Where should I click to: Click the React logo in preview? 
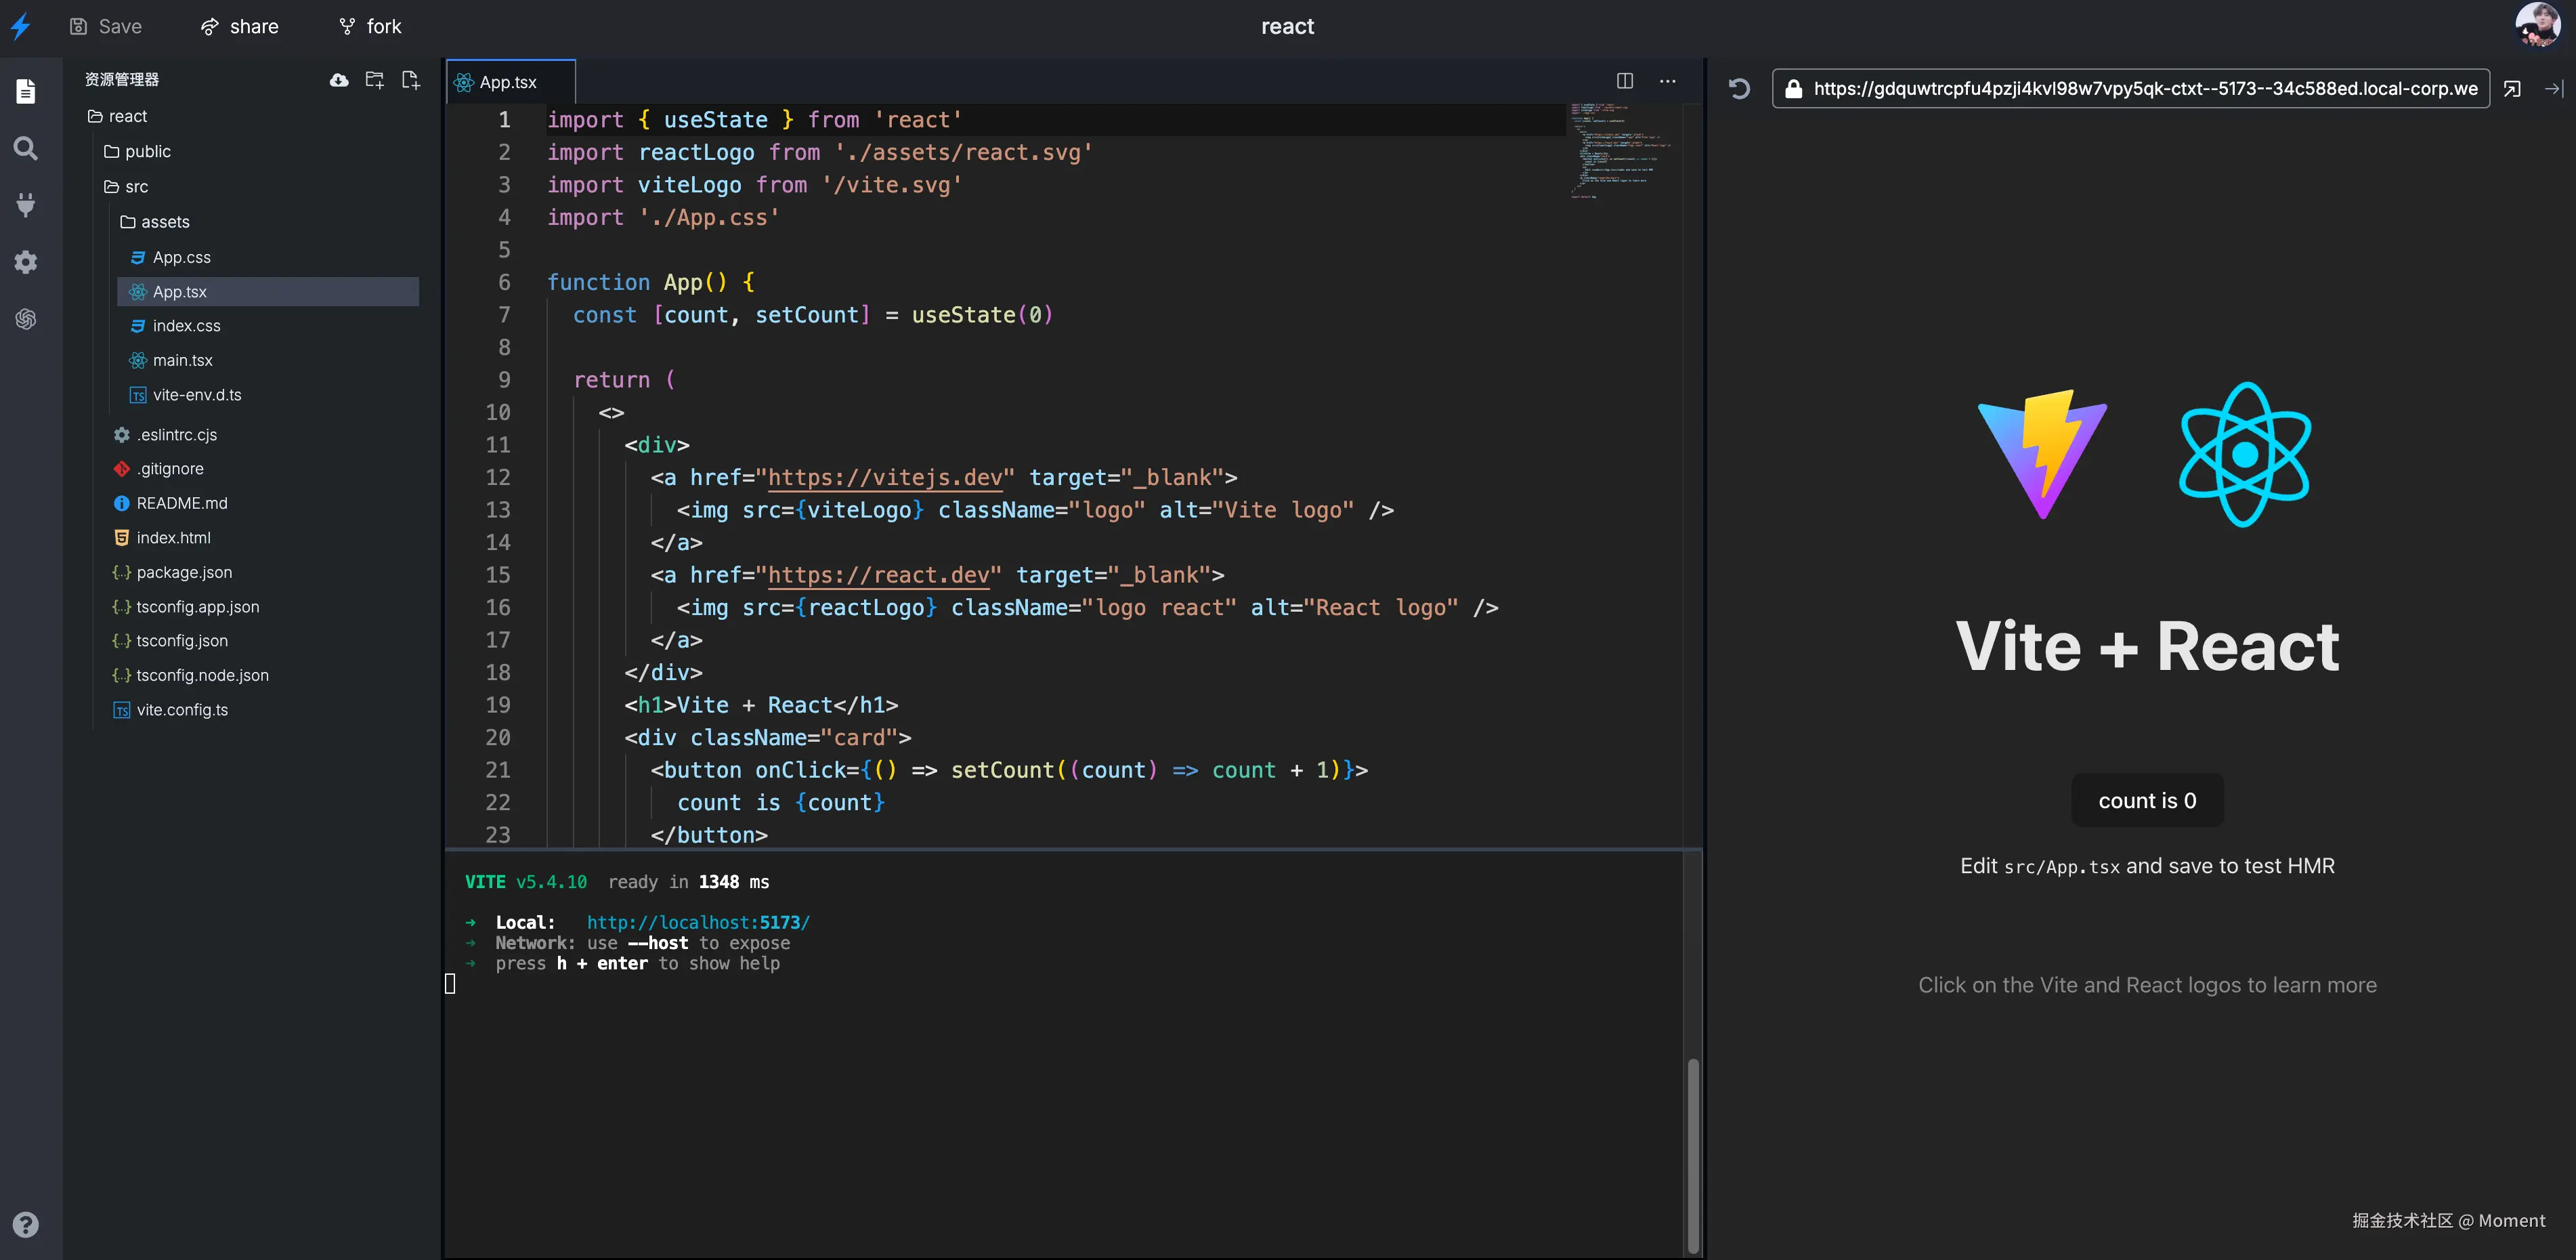tap(2245, 454)
